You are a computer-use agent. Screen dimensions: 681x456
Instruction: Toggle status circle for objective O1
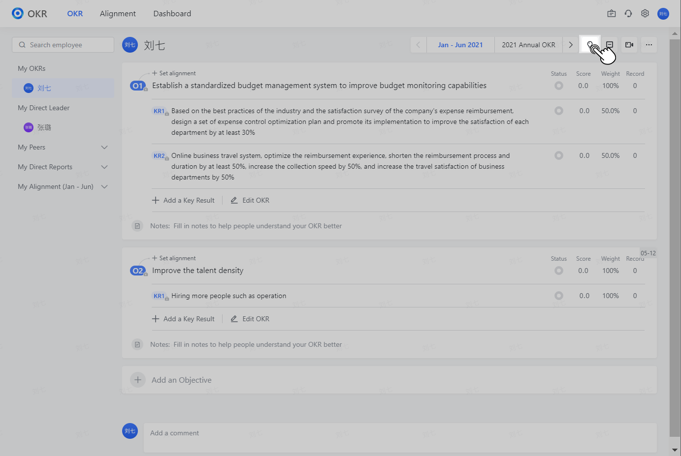coord(559,86)
